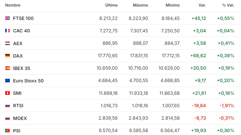This screenshot has height=135, width=241.
Task: Sort table by % Var. column header
Action: tap(228, 5)
